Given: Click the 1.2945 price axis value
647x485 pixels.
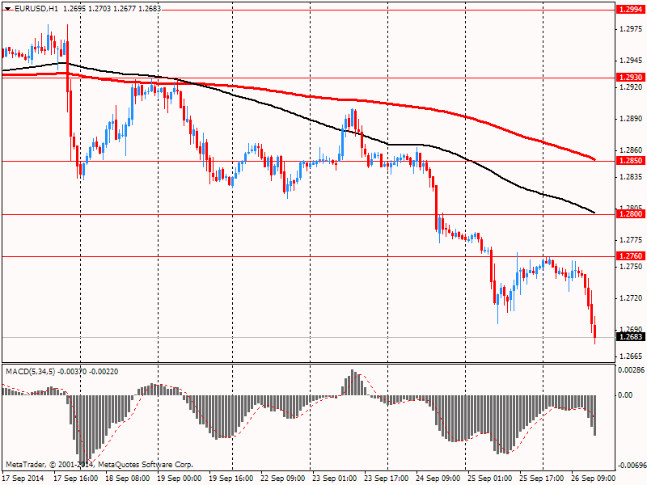Looking at the screenshot, I should 631,61.
